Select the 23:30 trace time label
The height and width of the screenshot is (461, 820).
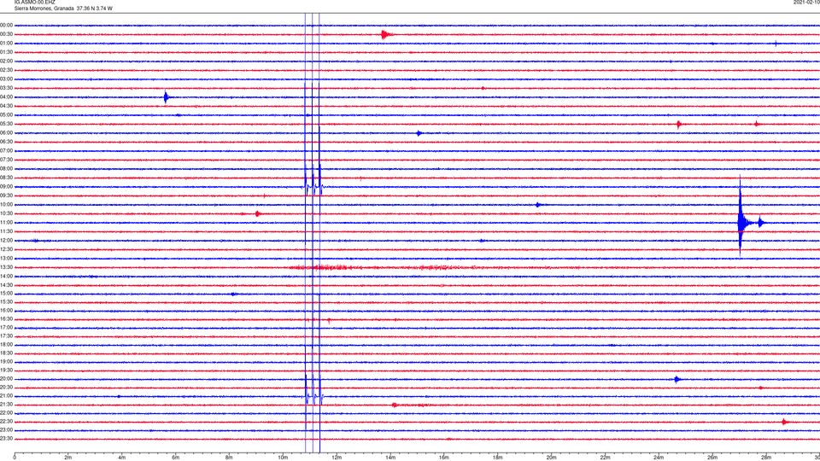click(x=6, y=439)
